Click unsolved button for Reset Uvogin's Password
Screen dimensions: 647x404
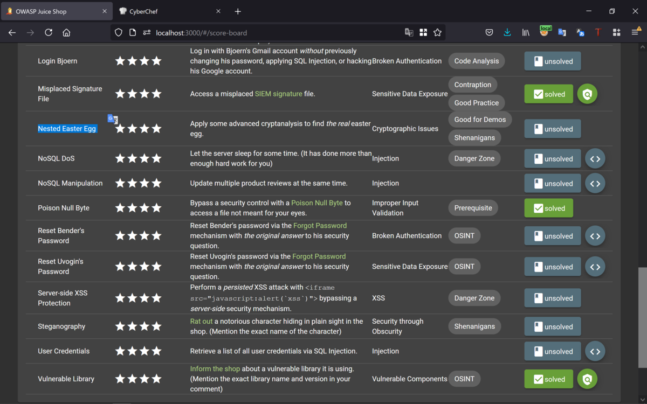pyautogui.click(x=553, y=267)
